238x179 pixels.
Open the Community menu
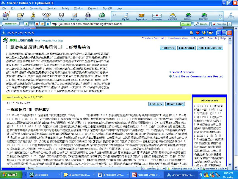(x=36, y=8)
